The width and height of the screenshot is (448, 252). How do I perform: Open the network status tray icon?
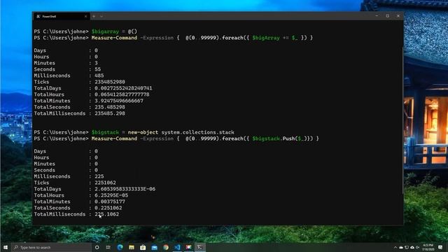pyautogui.click(x=407, y=247)
